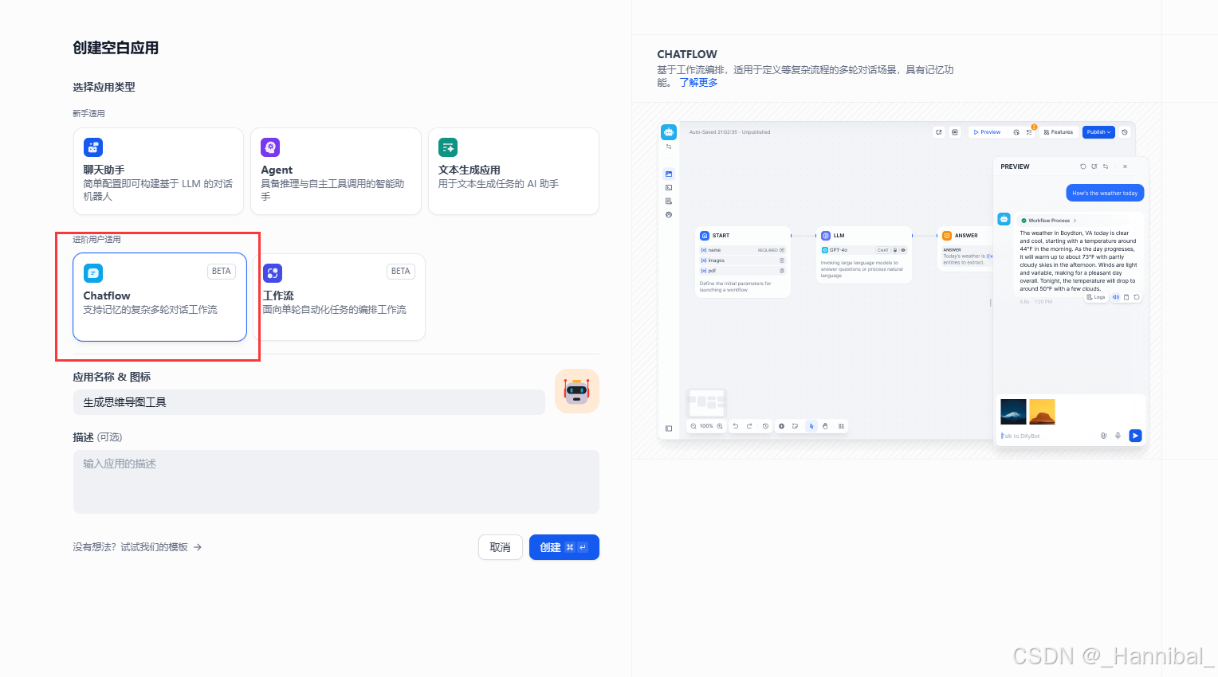Select the Chatflow app type card

[159, 297]
